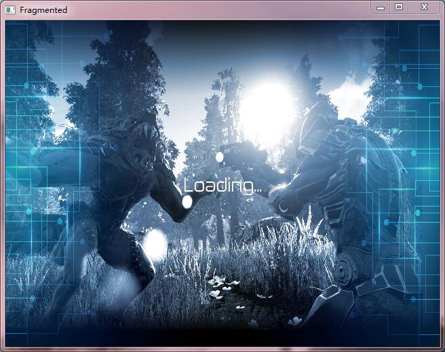Close the Fragmented window
This screenshot has height=352, width=445.
[x=424, y=7]
